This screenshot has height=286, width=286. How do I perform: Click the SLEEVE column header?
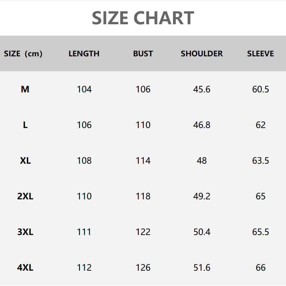tap(261, 54)
